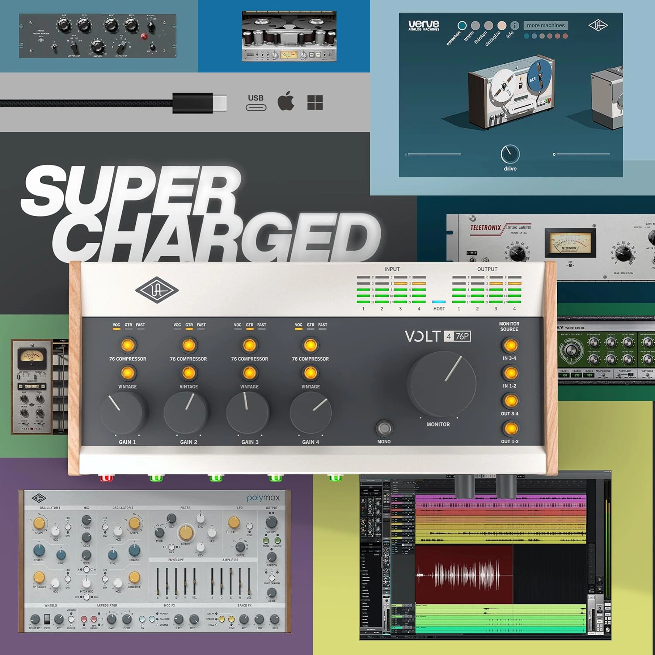Toggle the 76 Compressor button above Gain 1

[128, 345]
